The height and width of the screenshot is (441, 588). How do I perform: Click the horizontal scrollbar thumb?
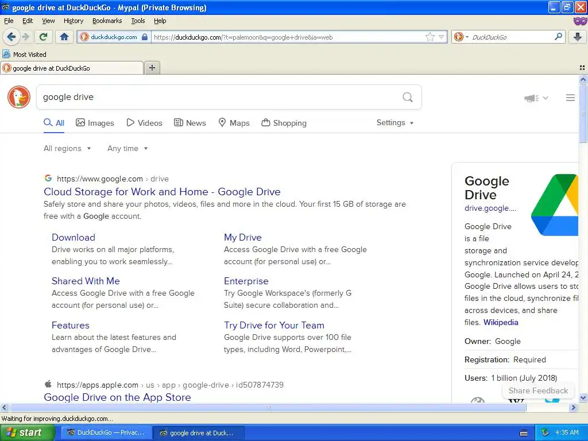pos(268,407)
